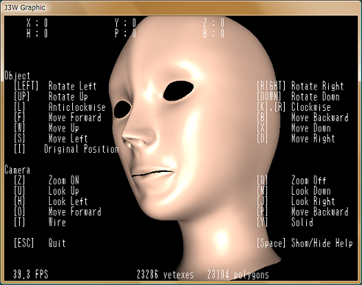This screenshot has width=362, height=285.
Task: Click the Camera section heading
Action: 17,170
